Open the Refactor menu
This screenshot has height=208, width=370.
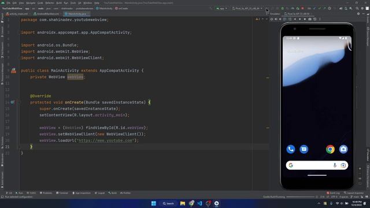(50, 3)
